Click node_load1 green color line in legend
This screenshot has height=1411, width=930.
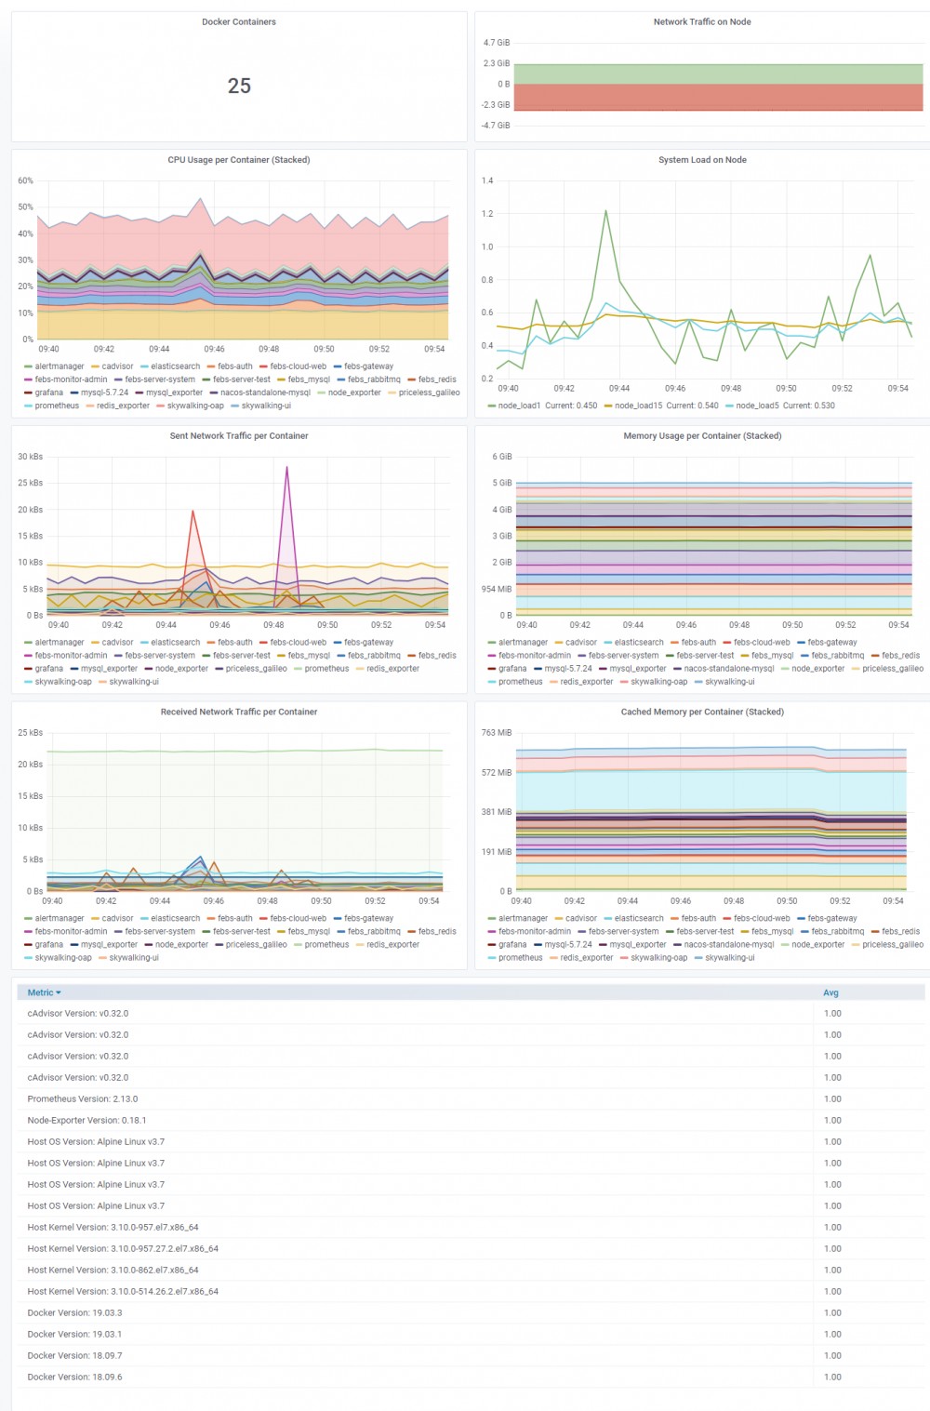(491, 406)
